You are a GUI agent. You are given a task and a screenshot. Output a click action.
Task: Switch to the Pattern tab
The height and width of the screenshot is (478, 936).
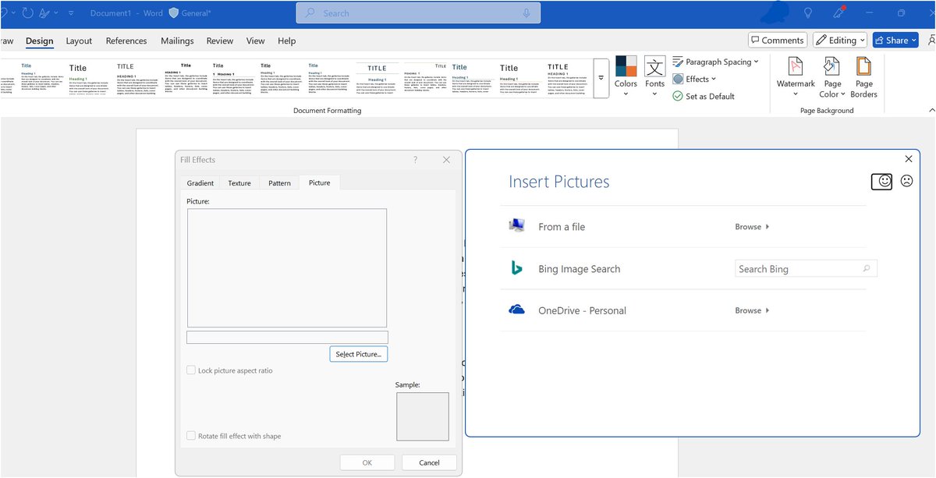click(279, 182)
